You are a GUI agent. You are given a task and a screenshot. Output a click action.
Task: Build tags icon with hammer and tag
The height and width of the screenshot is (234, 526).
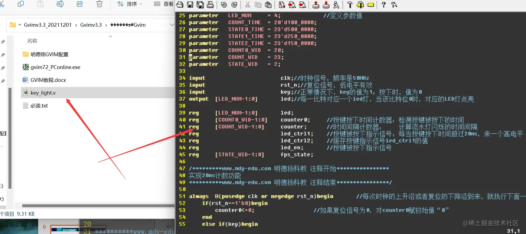pyautogui.click(x=360, y=5)
